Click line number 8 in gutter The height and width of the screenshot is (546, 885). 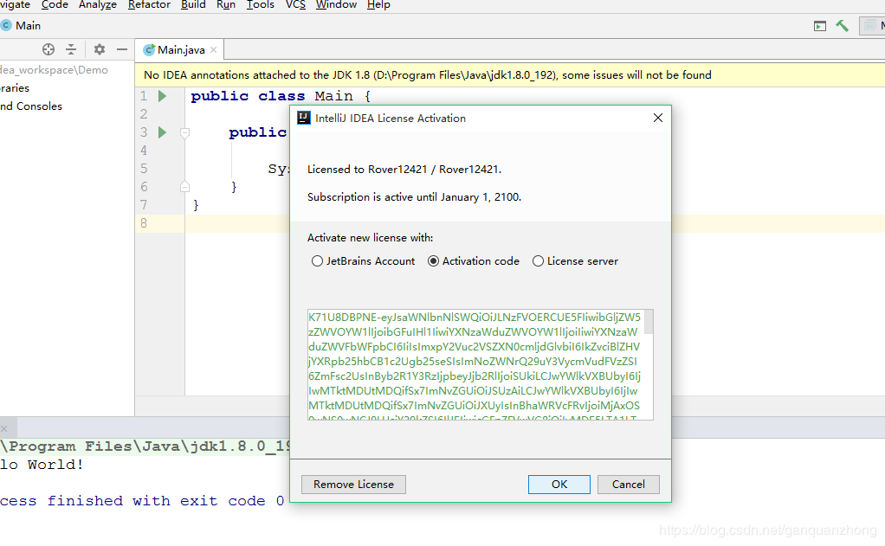(144, 223)
